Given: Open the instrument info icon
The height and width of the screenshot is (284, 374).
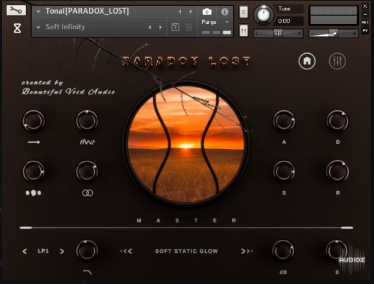Looking at the screenshot, I should click(x=225, y=12).
